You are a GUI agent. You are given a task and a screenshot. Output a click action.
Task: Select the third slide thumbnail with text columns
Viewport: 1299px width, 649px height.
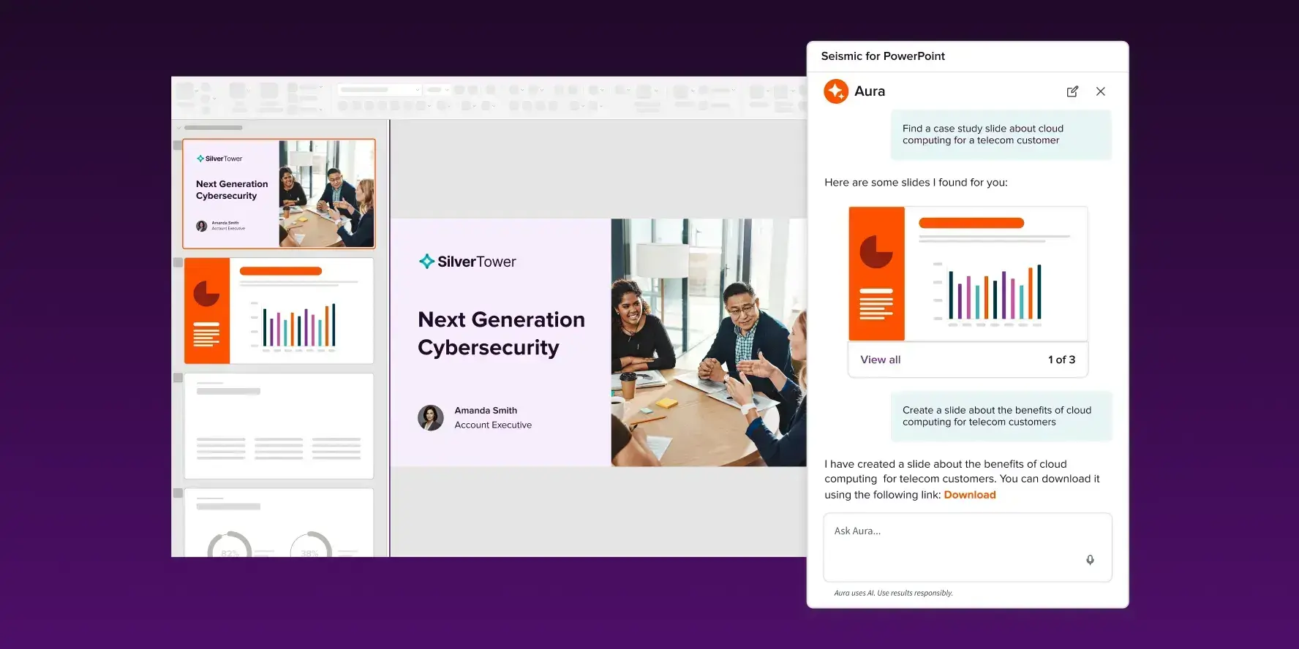click(x=279, y=426)
